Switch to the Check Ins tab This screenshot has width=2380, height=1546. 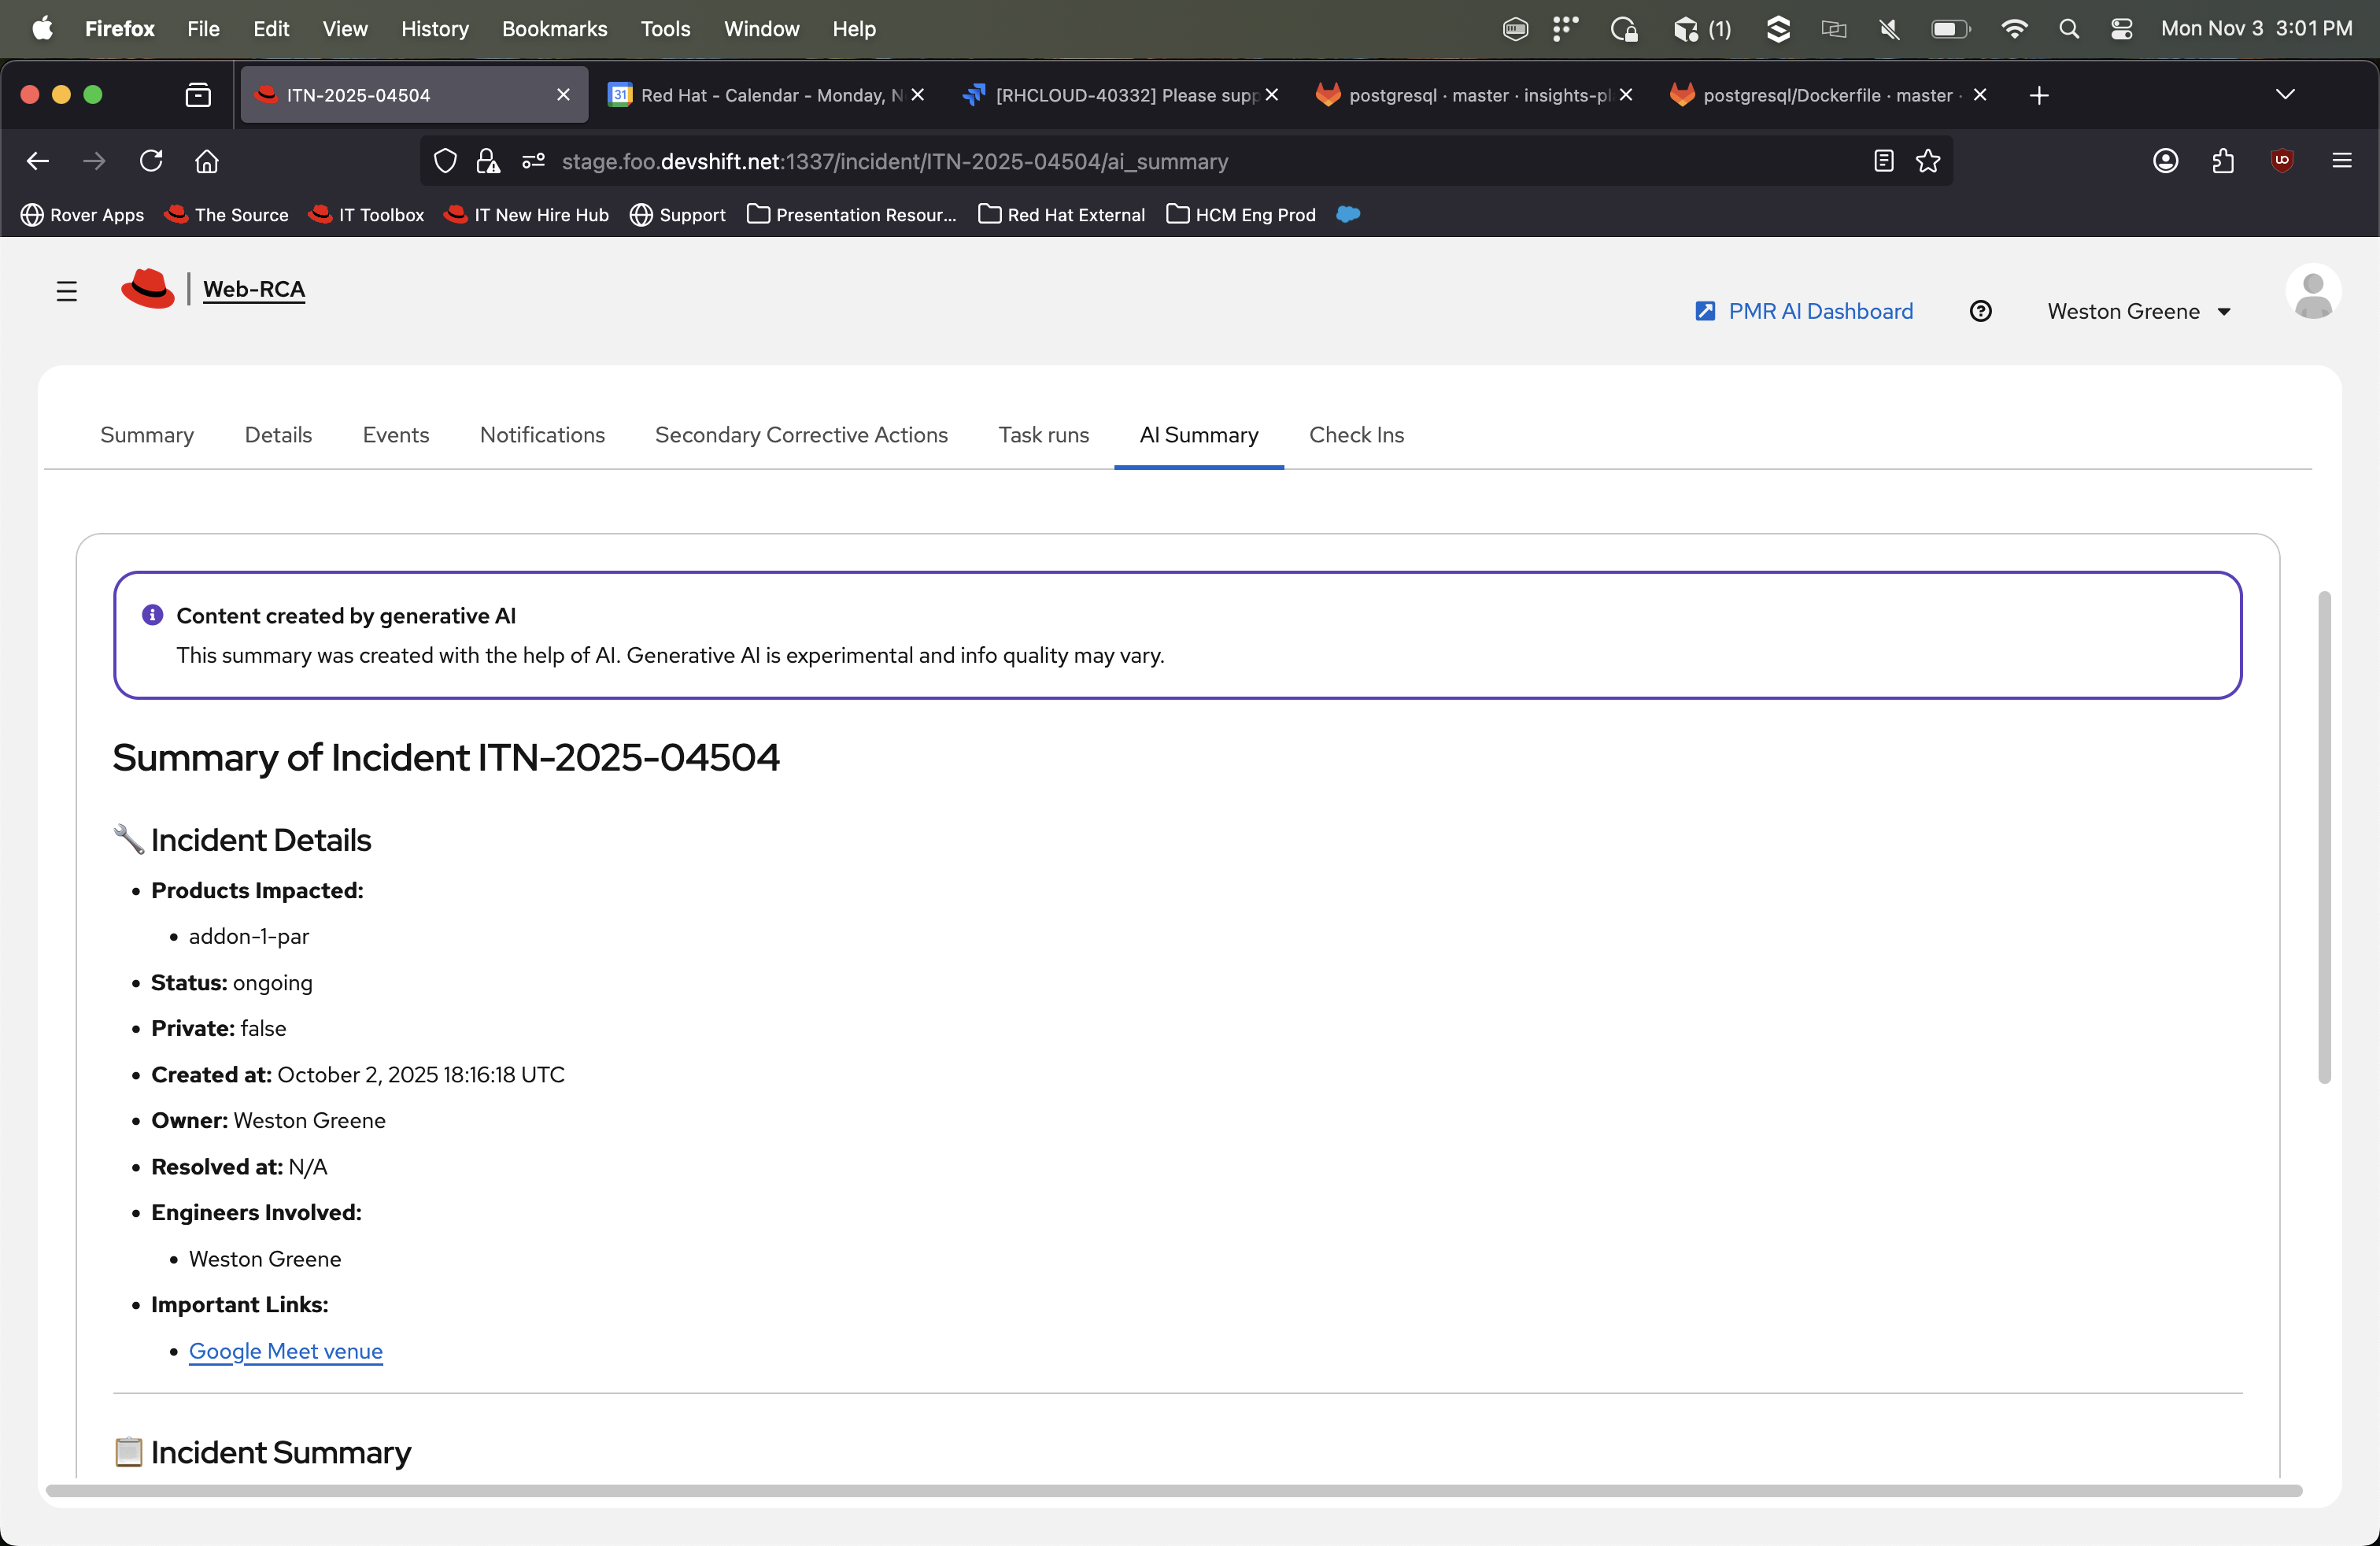click(1356, 435)
